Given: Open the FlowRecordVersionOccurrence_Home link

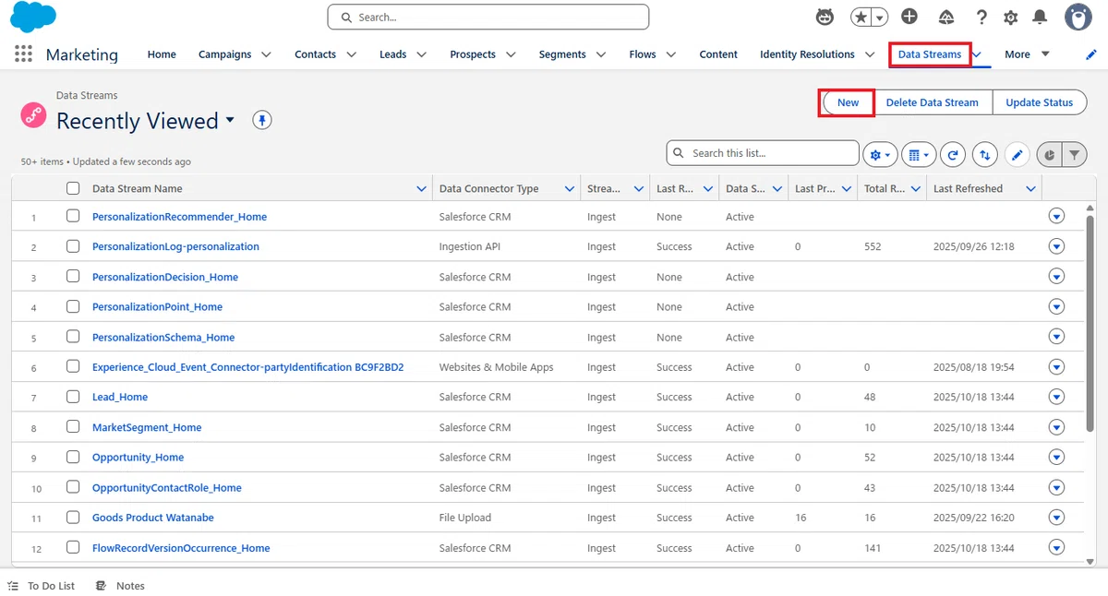Looking at the screenshot, I should tap(181, 548).
